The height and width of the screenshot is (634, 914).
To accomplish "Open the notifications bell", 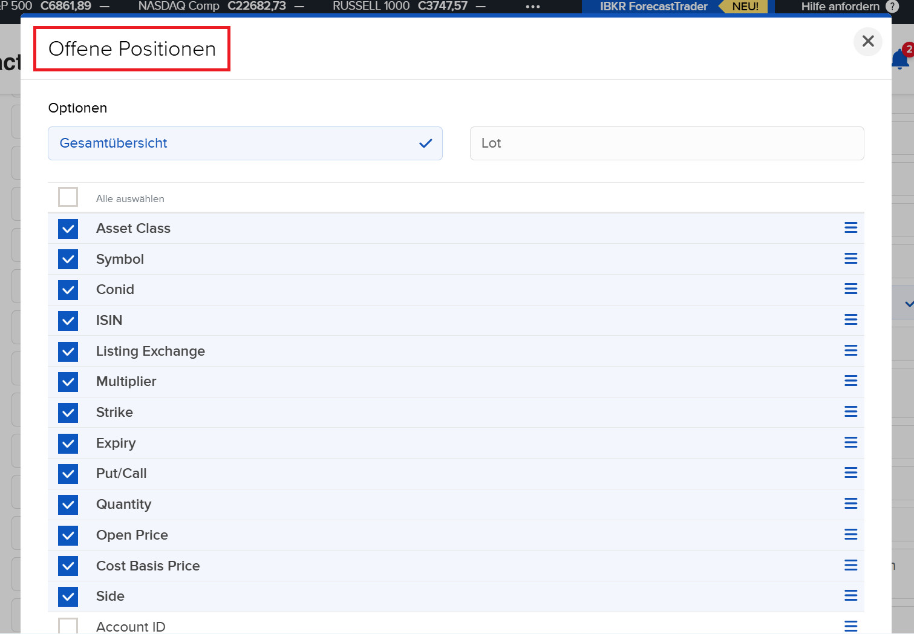I will pyautogui.click(x=901, y=59).
